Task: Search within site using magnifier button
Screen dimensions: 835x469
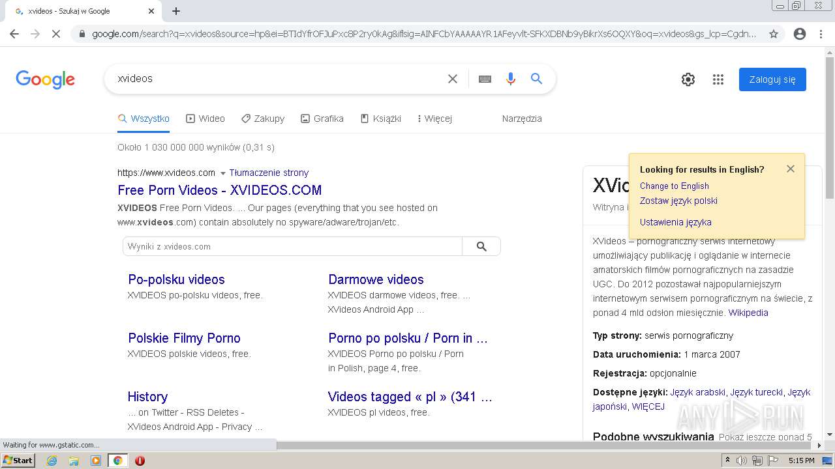Action: coord(481,246)
